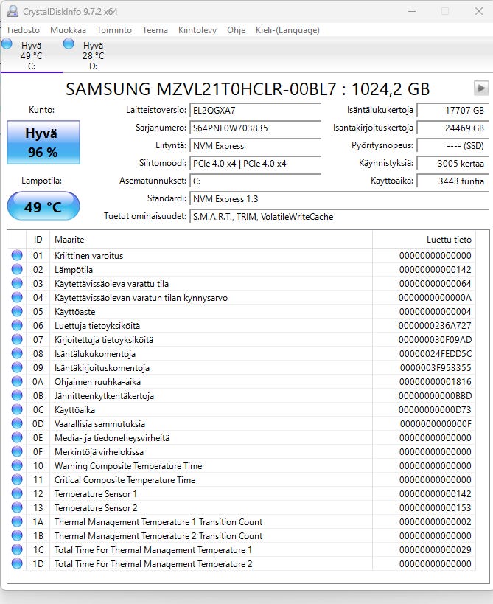493x604 pixels.
Task: Click row Total Time For Thermal Management Temperature 1
Action: pos(241,549)
